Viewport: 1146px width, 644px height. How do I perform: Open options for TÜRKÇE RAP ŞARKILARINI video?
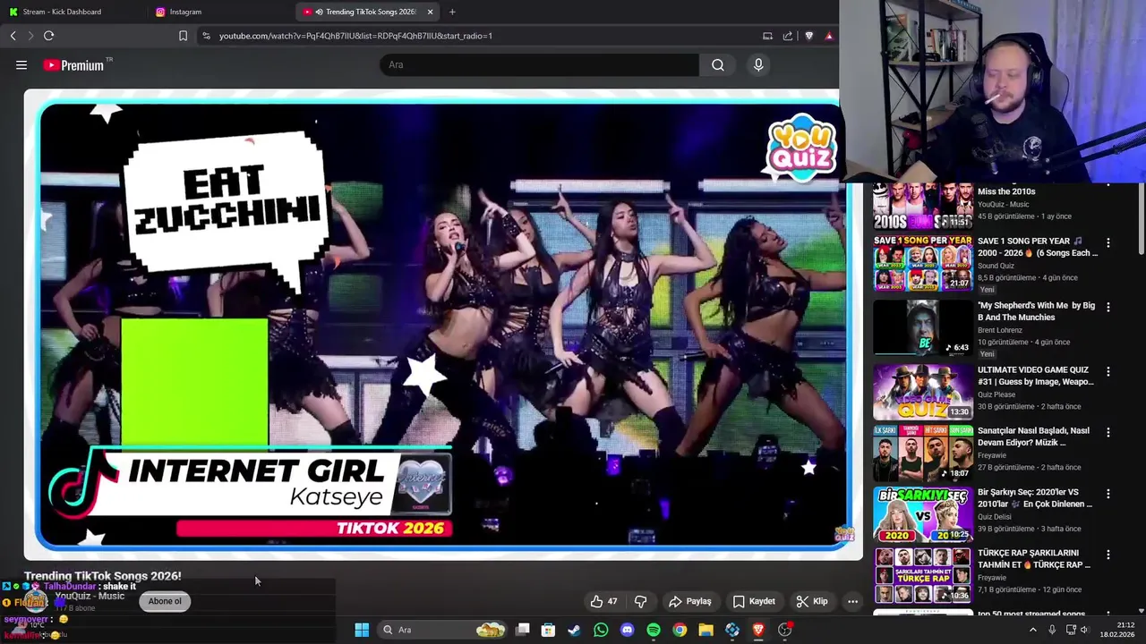coord(1108,555)
